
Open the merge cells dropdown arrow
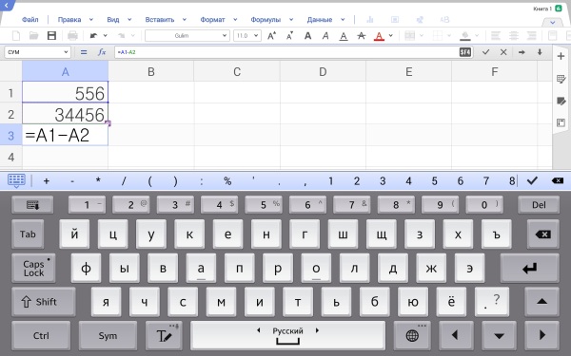(422, 36)
